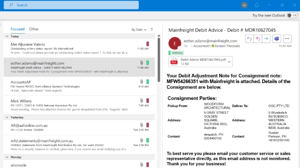
Task: Click the attachment icon on AR@aafonline.com.au email
Action: 142,125
